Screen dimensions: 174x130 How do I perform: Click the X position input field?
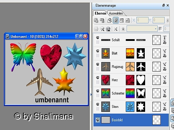tap(142, 20)
